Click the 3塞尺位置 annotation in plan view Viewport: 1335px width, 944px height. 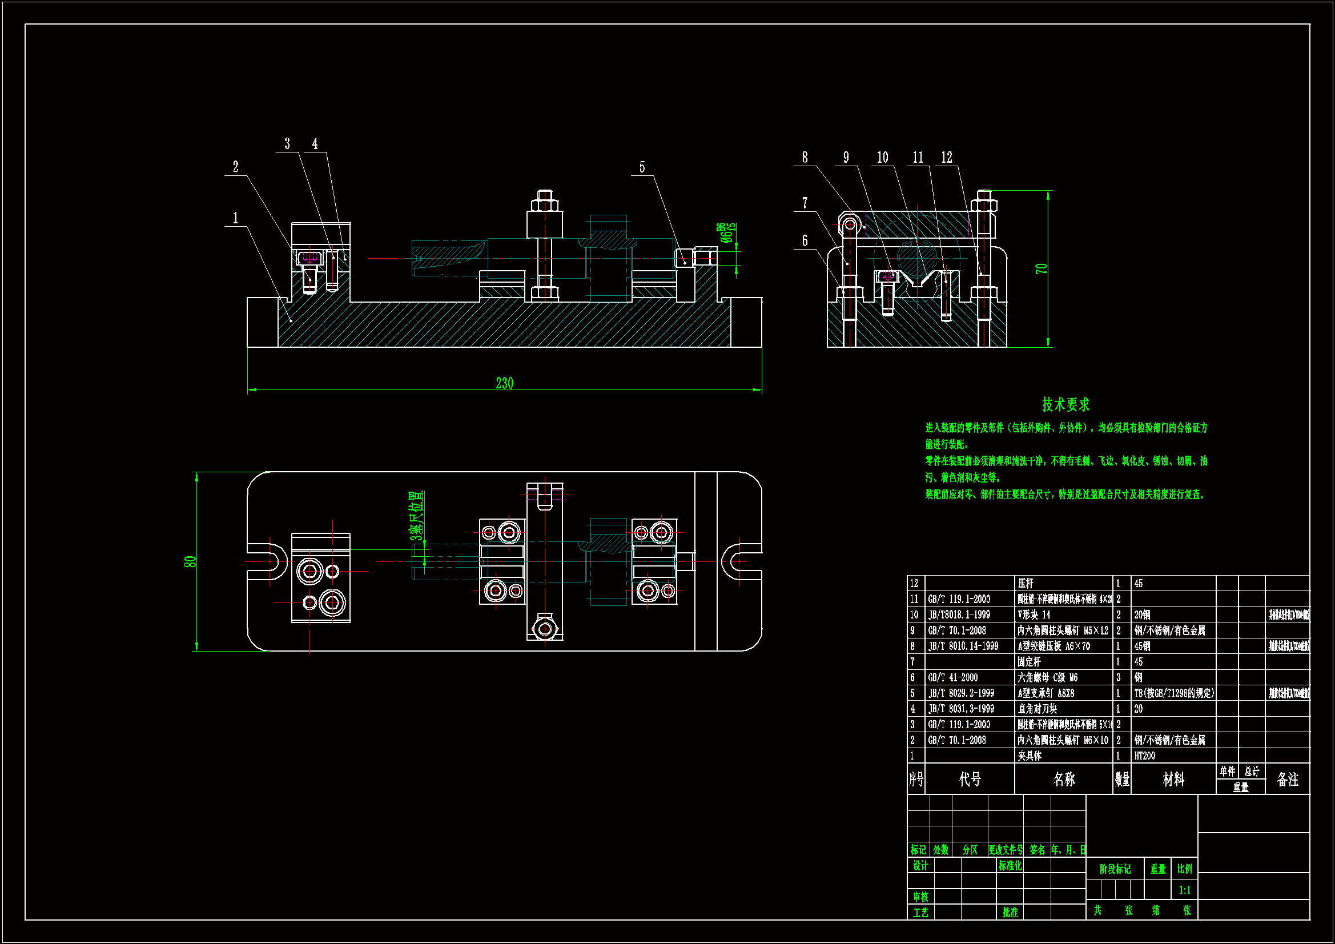pyautogui.click(x=416, y=516)
